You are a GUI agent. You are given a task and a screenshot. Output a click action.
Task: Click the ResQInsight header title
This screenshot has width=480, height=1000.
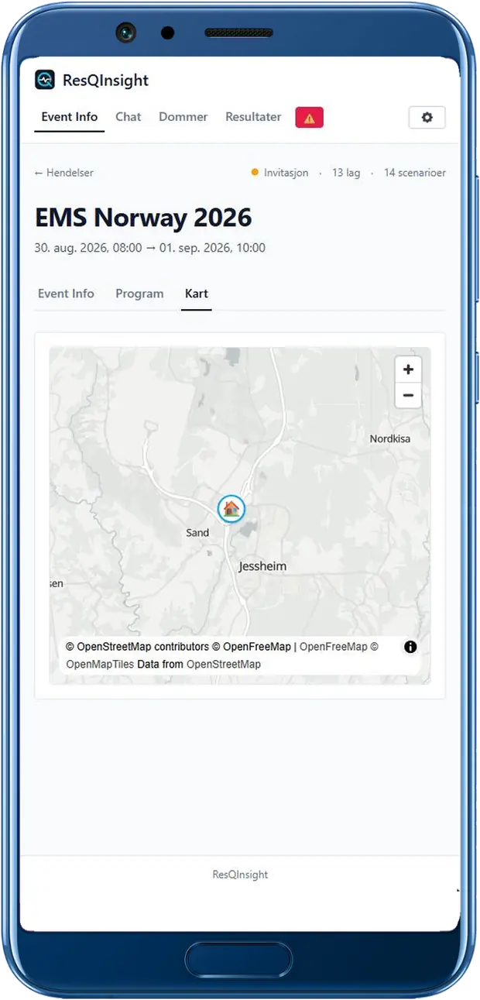click(x=106, y=81)
